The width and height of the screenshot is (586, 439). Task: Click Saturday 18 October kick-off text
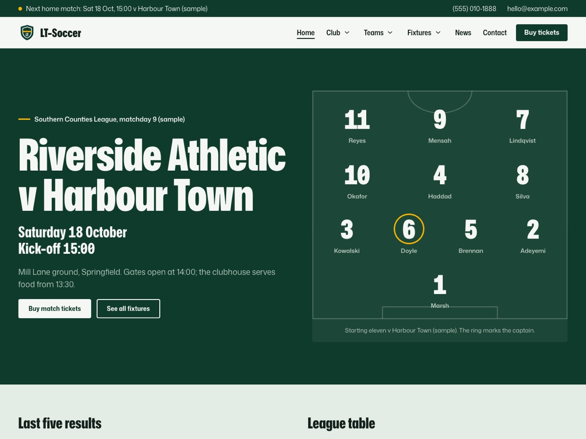pyautogui.click(x=73, y=240)
